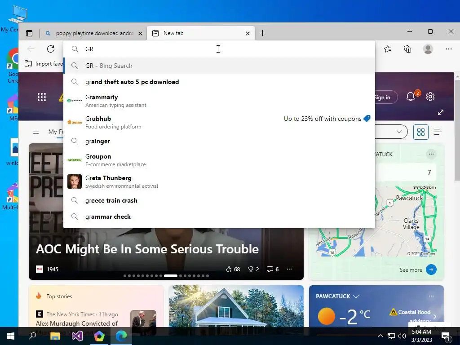Open the feed hamburger menu
Image resolution: width=460 pixels, height=345 pixels.
(x=36, y=132)
